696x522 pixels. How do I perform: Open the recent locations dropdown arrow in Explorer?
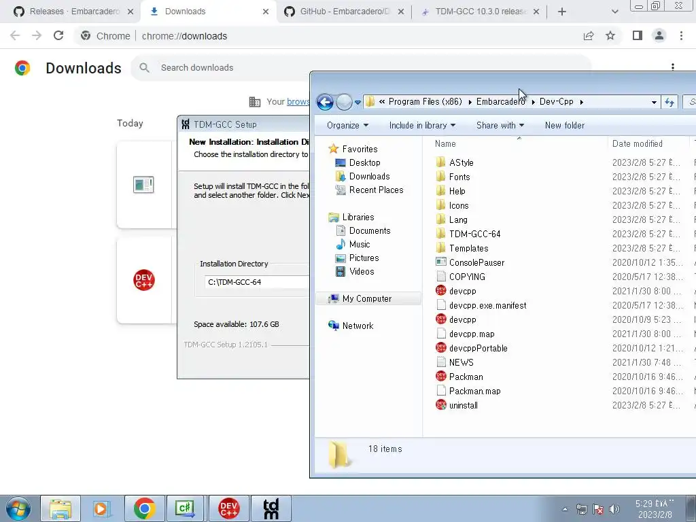pyautogui.click(x=358, y=103)
